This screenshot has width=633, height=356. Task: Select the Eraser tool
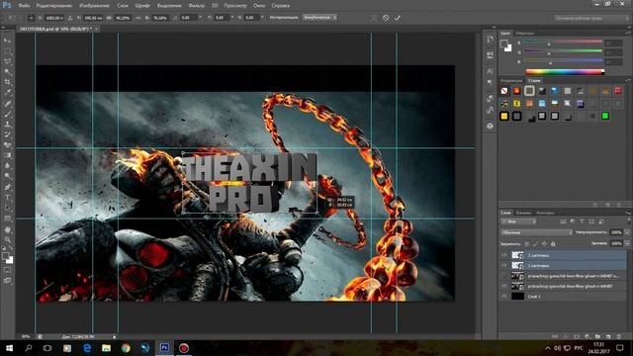[x=7, y=145]
